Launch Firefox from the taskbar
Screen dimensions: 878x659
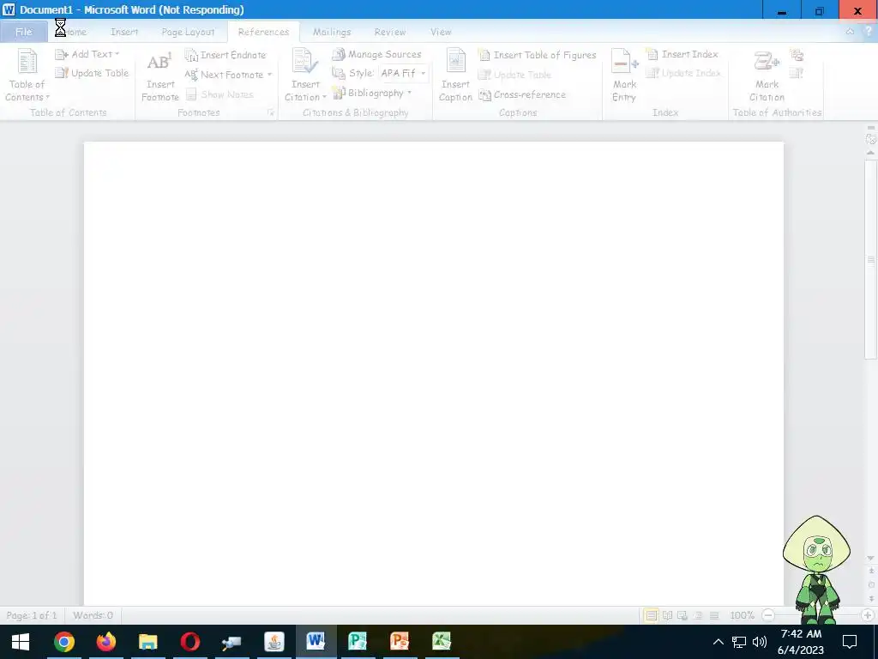(x=105, y=642)
